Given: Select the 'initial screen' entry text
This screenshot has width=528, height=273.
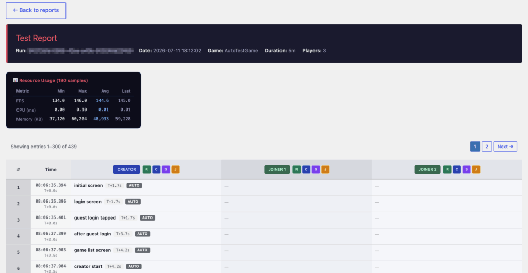Looking at the screenshot, I should pos(88,186).
